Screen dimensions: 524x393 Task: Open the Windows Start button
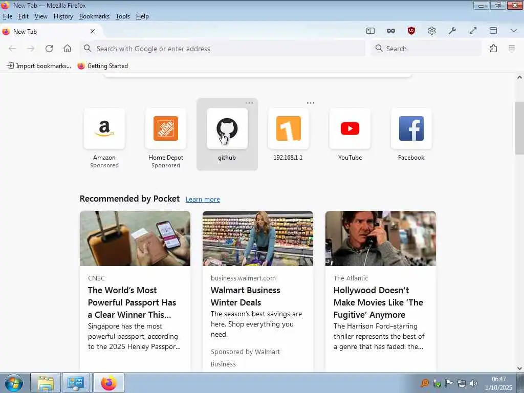14,383
